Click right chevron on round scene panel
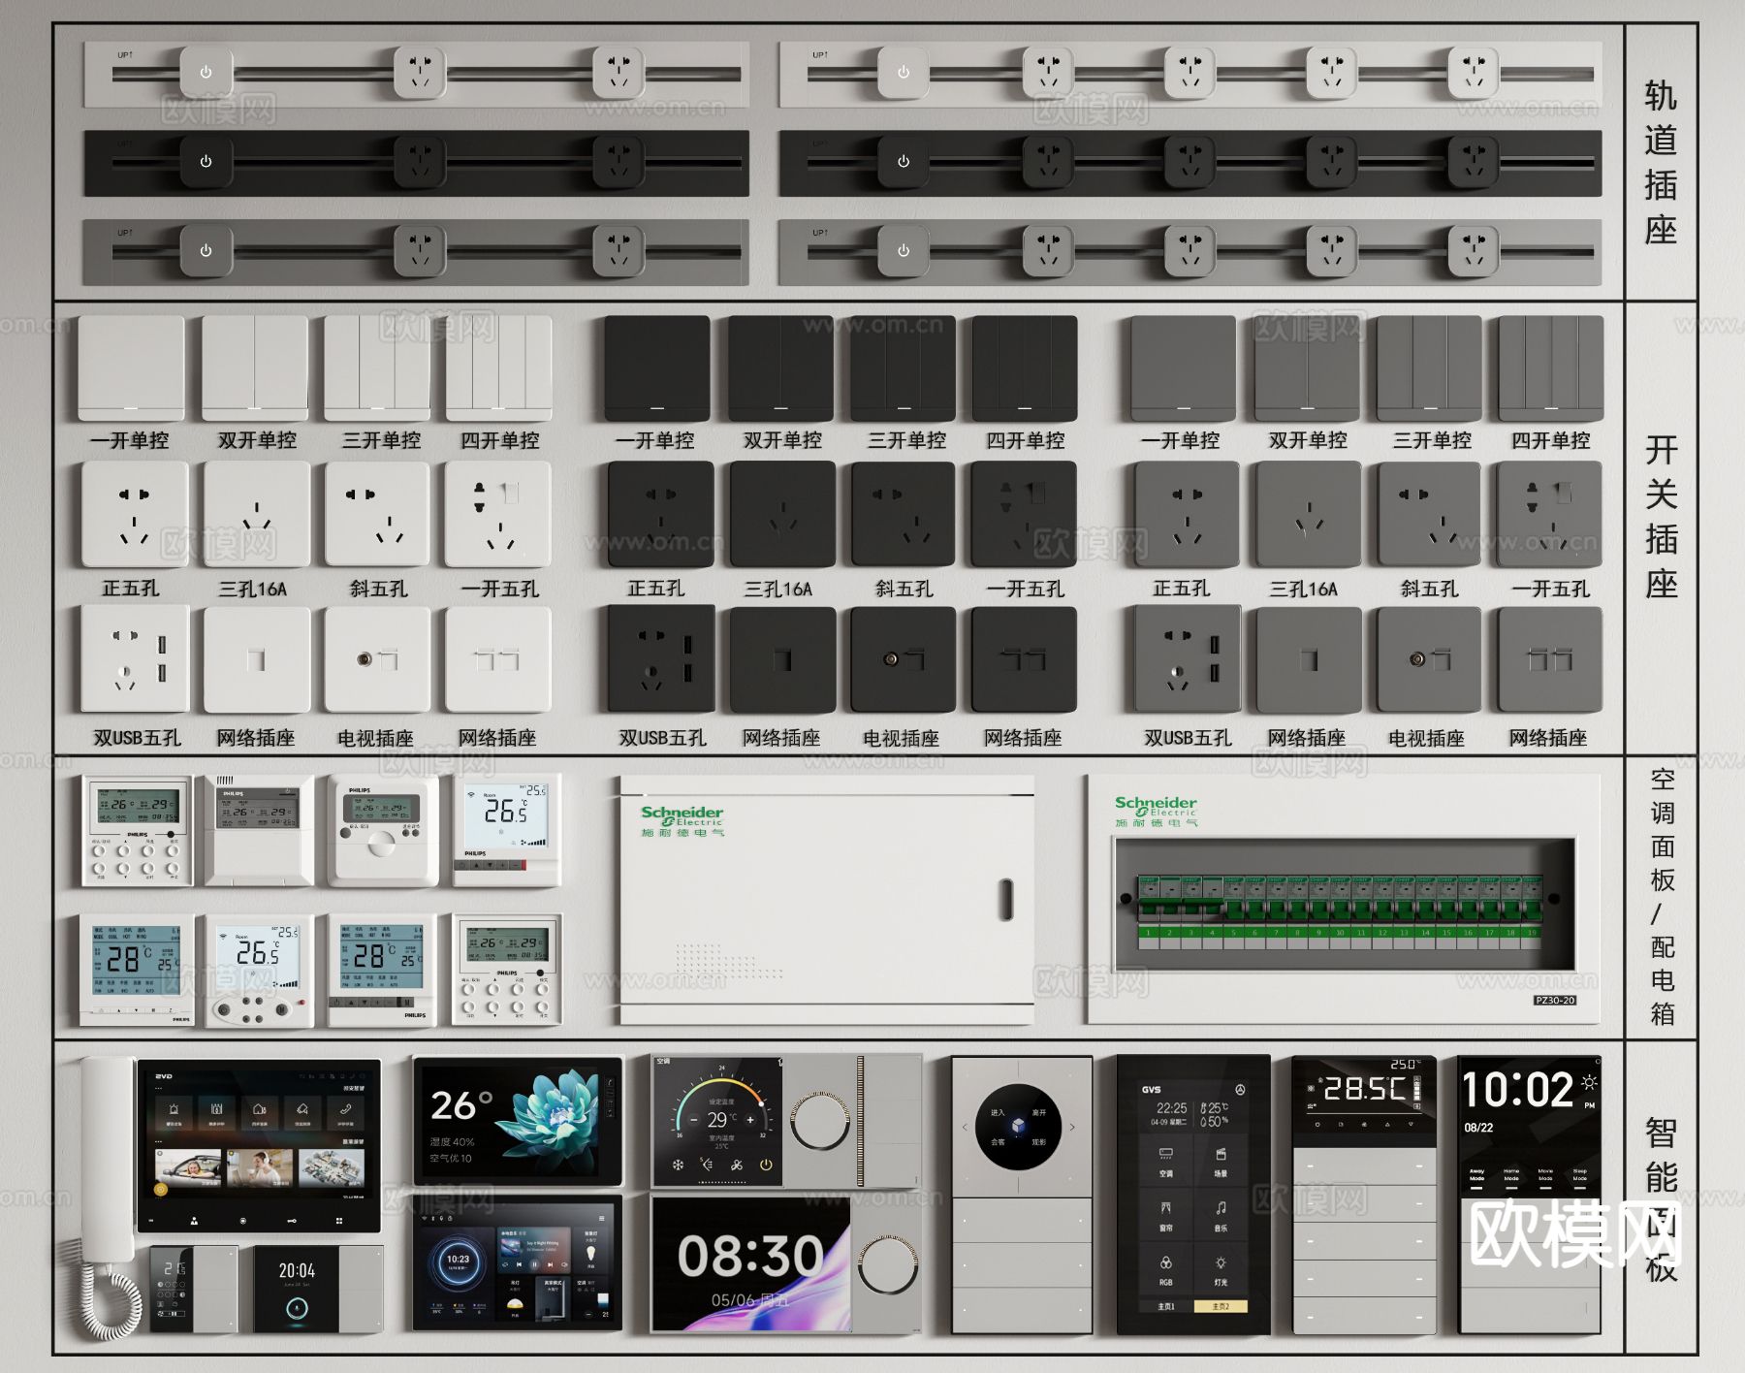1745x1373 pixels. coord(1072,1127)
